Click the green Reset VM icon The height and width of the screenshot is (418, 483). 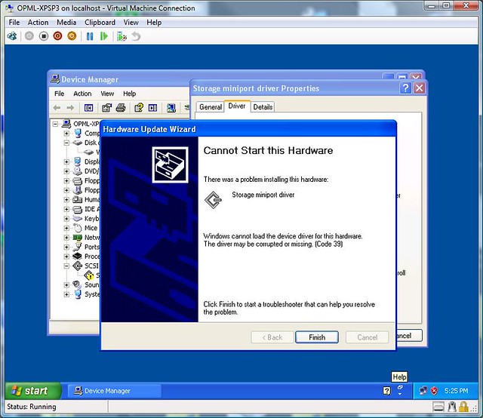[103, 35]
